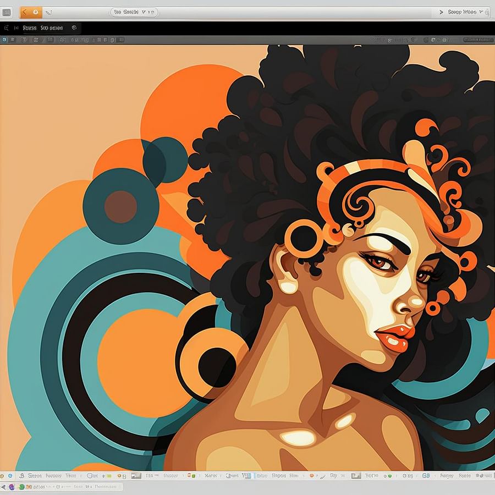Click the gray square icon at top-left corner
495x495 pixels.
coord(7,12)
